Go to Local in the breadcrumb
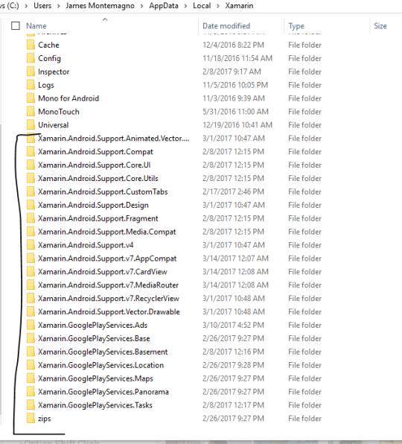 pos(202,6)
